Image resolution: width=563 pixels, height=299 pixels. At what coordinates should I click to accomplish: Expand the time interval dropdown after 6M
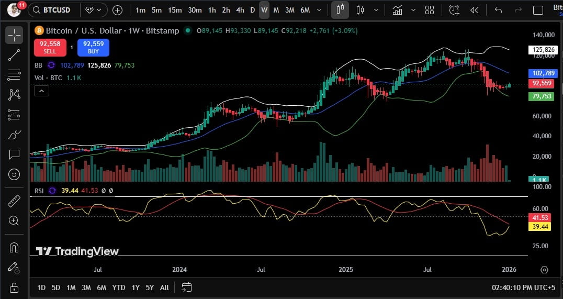(x=319, y=10)
